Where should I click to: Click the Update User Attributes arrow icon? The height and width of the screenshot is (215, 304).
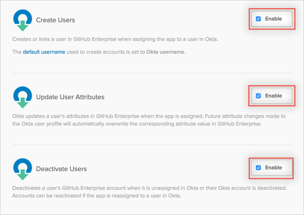[21, 97]
